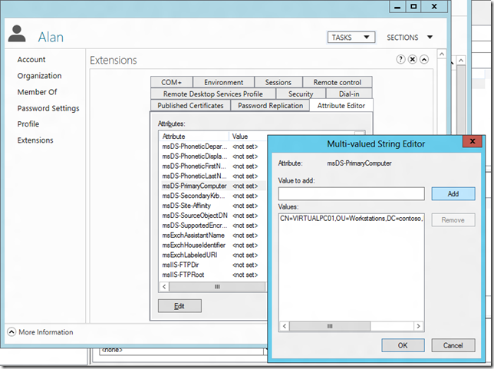
Task: Open the TASKS dropdown
Action: tap(350, 37)
